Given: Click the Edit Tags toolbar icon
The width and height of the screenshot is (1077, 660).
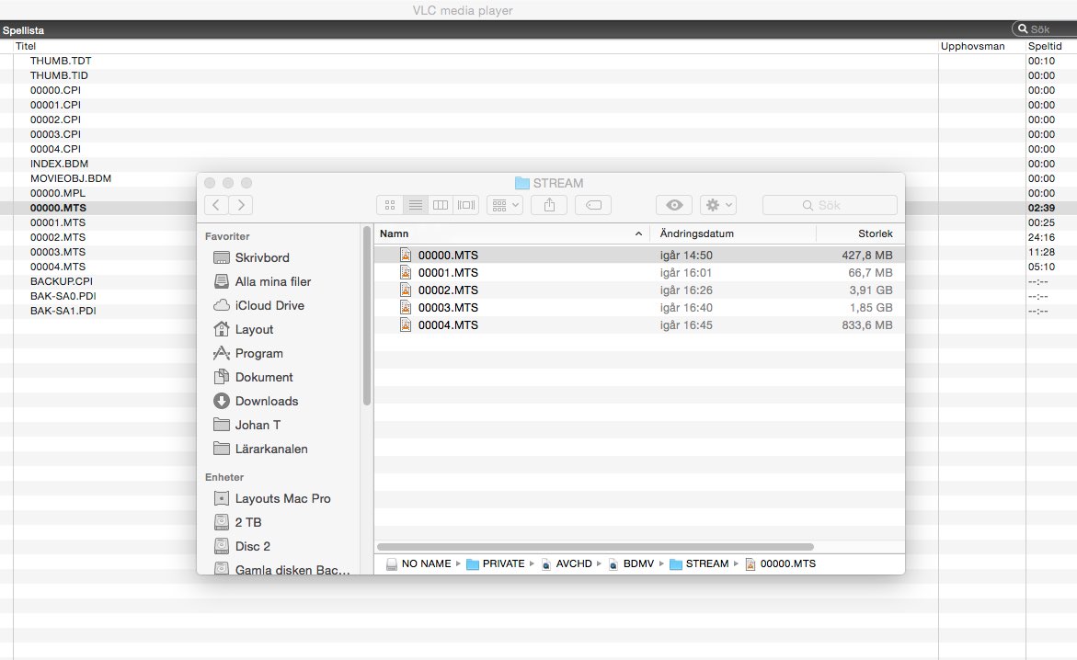Looking at the screenshot, I should point(593,205).
